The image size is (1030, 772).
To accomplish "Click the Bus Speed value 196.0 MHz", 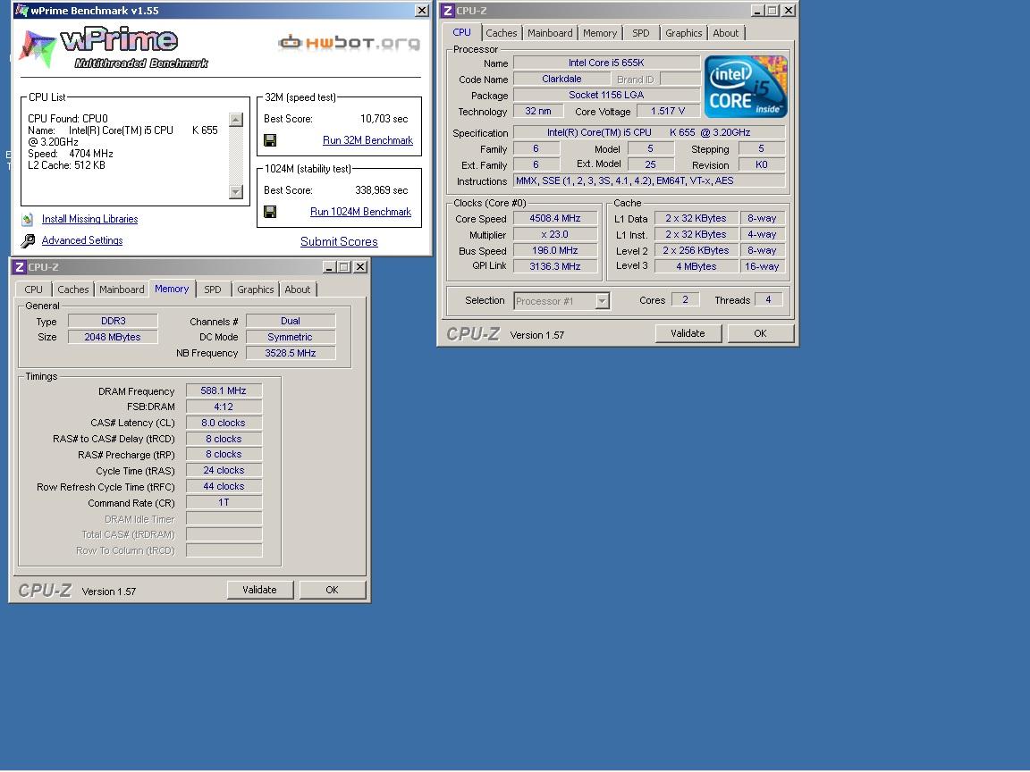I will [555, 251].
